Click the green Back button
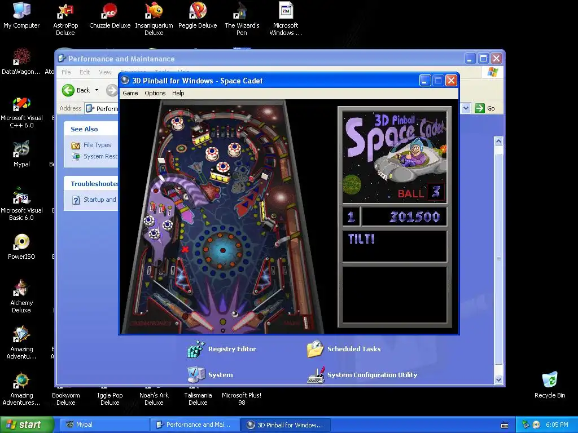Screen dimensions: 578x433 tap(76, 90)
